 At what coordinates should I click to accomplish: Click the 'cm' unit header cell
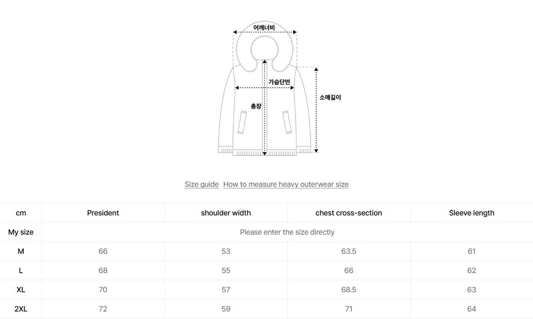21,213
